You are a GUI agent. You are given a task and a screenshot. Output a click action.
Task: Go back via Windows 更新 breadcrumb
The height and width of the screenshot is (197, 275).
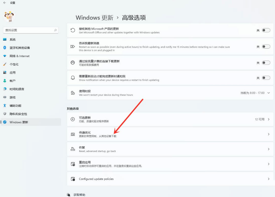pos(95,18)
